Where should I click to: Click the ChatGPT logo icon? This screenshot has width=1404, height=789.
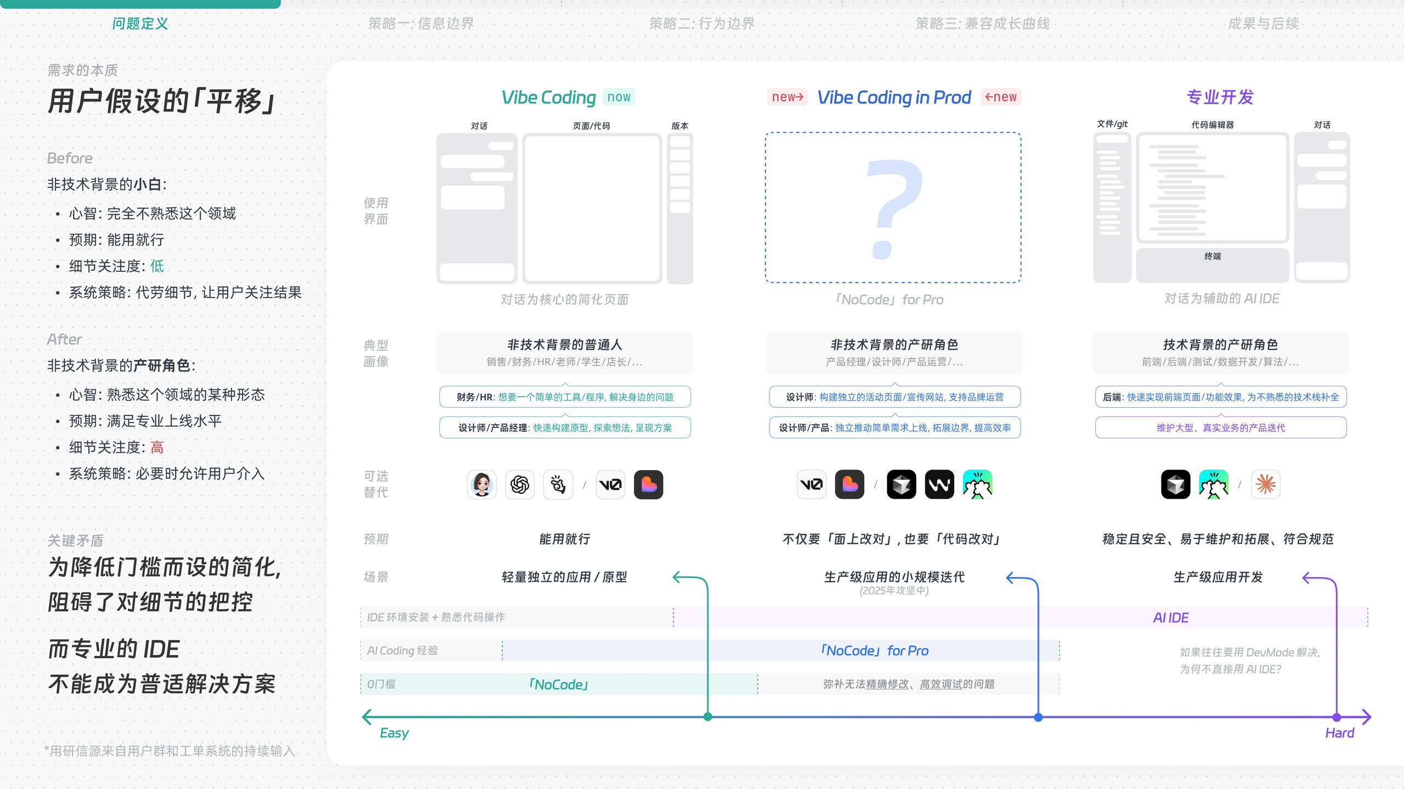point(520,484)
